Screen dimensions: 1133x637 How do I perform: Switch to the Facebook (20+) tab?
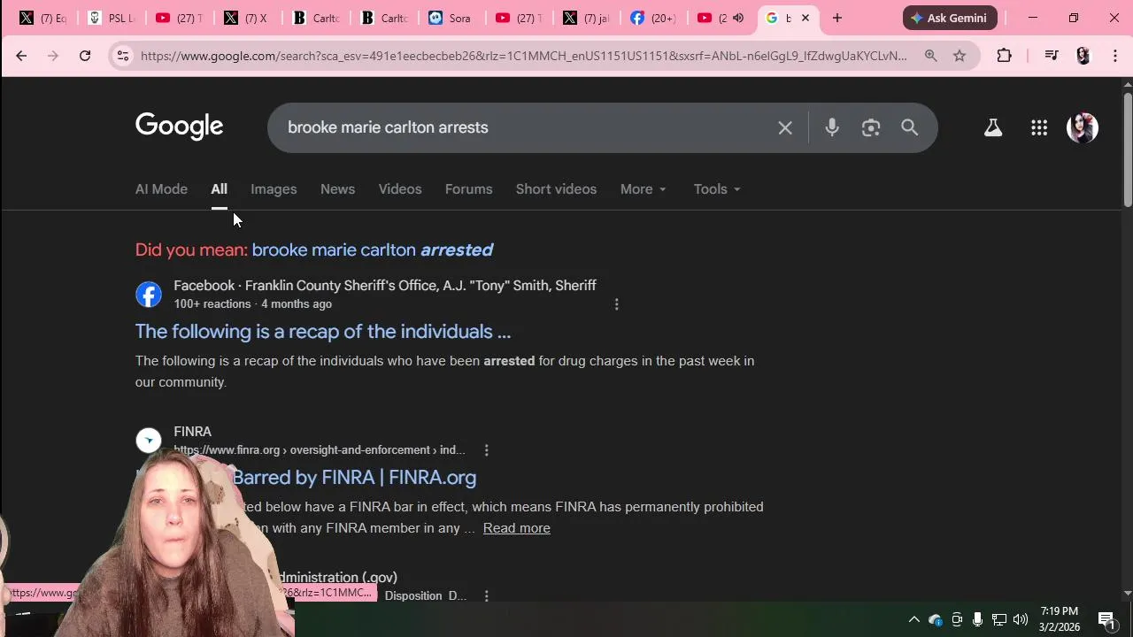coord(653,18)
